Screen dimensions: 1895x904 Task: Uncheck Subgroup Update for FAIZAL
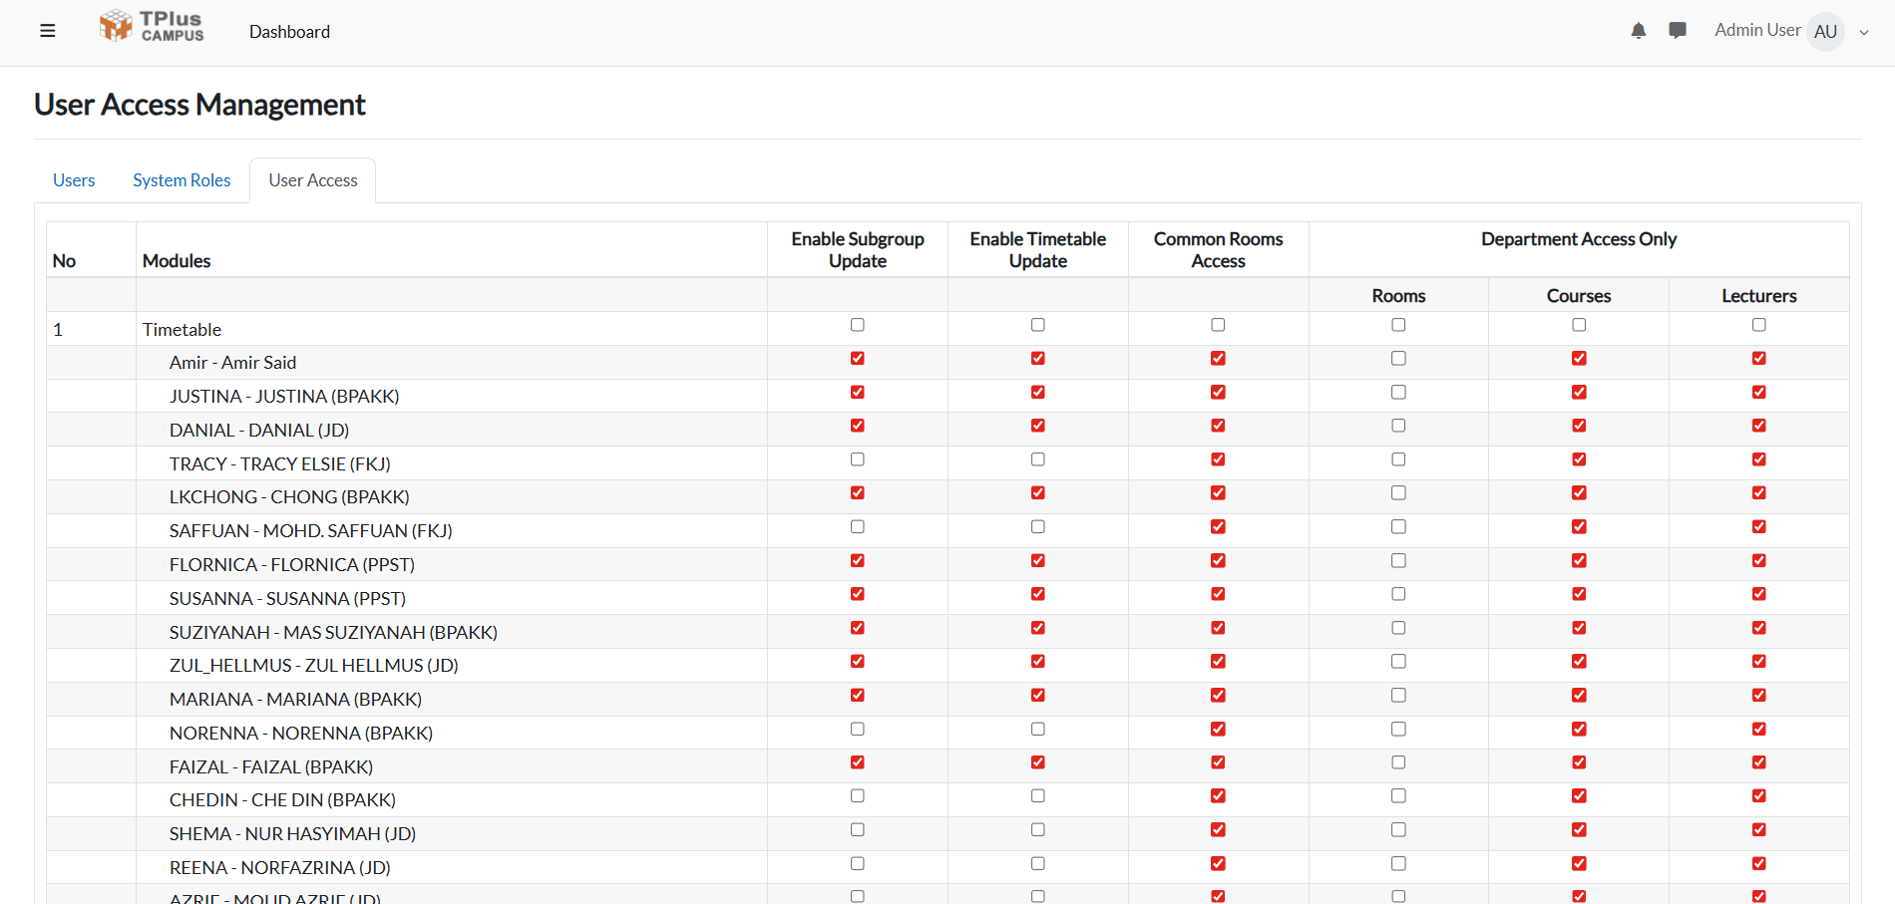coord(857,761)
